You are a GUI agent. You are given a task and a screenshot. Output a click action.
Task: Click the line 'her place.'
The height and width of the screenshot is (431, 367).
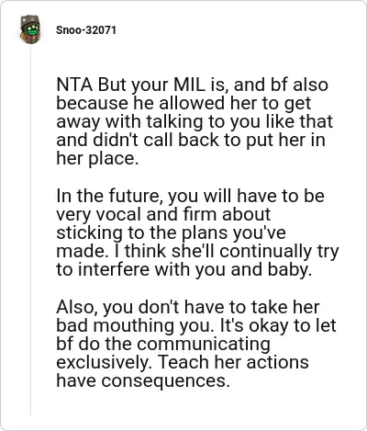[97, 159]
